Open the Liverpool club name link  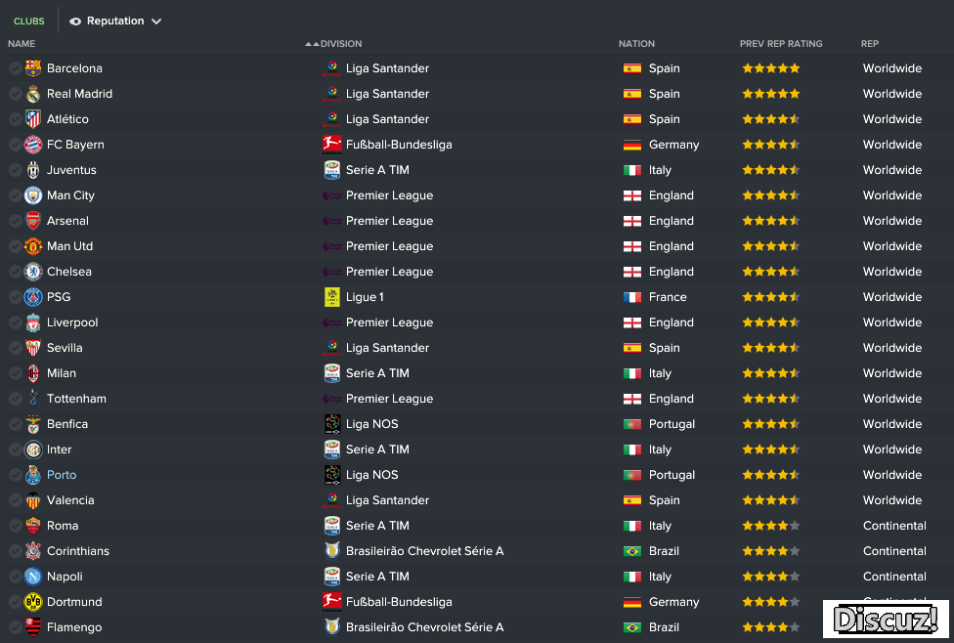click(x=72, y=322)
